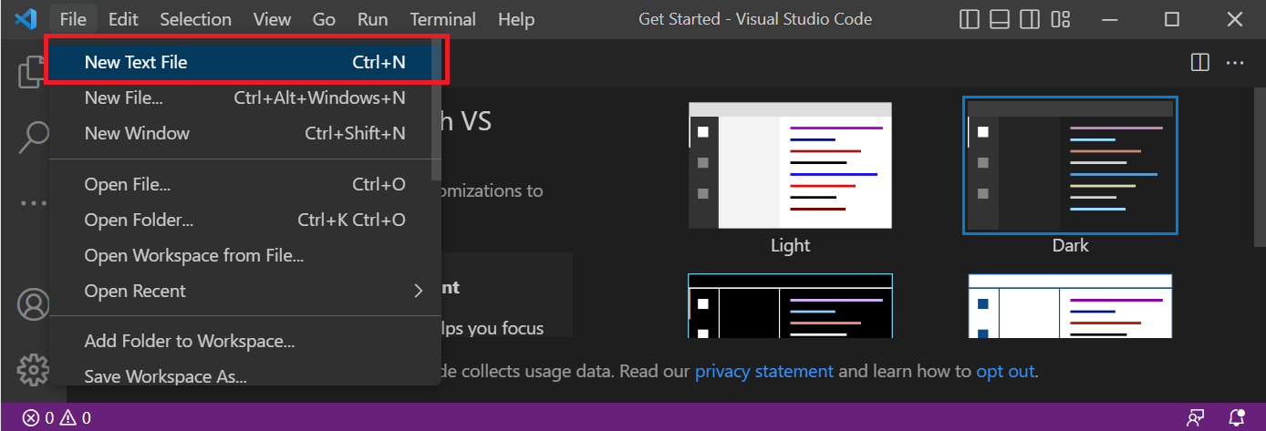Open the opt out link
The width and height of the screenshot is (1266, 431).
1005,371
